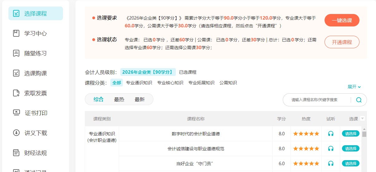Filter courses by 公需知识
Screen dimensions: 376x172
coord(228,83)
